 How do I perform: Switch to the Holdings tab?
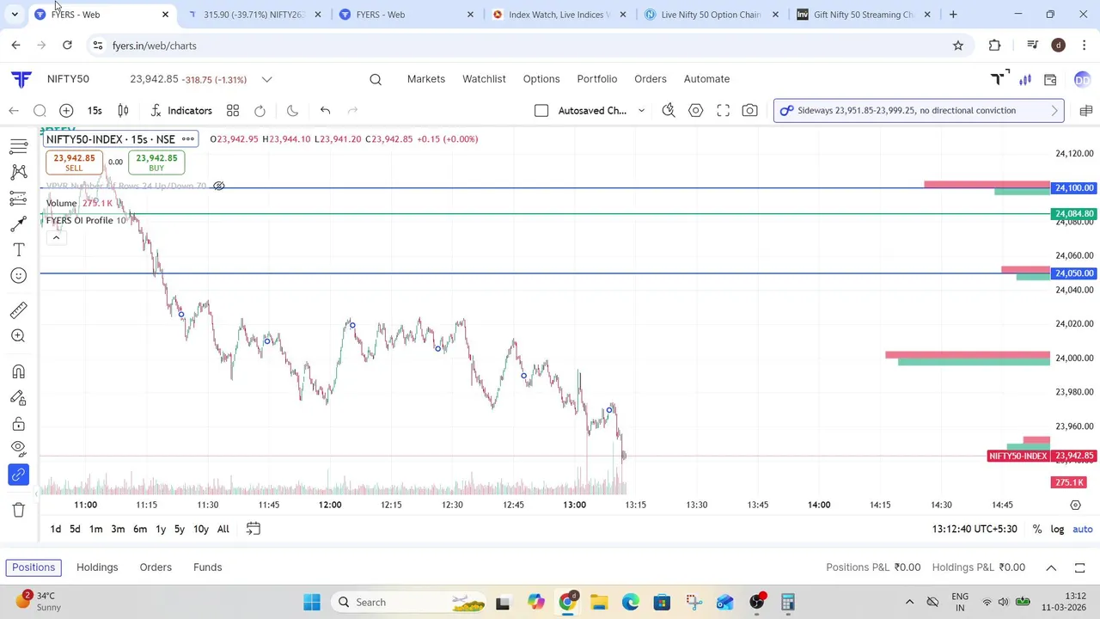(x=97, y=567)
